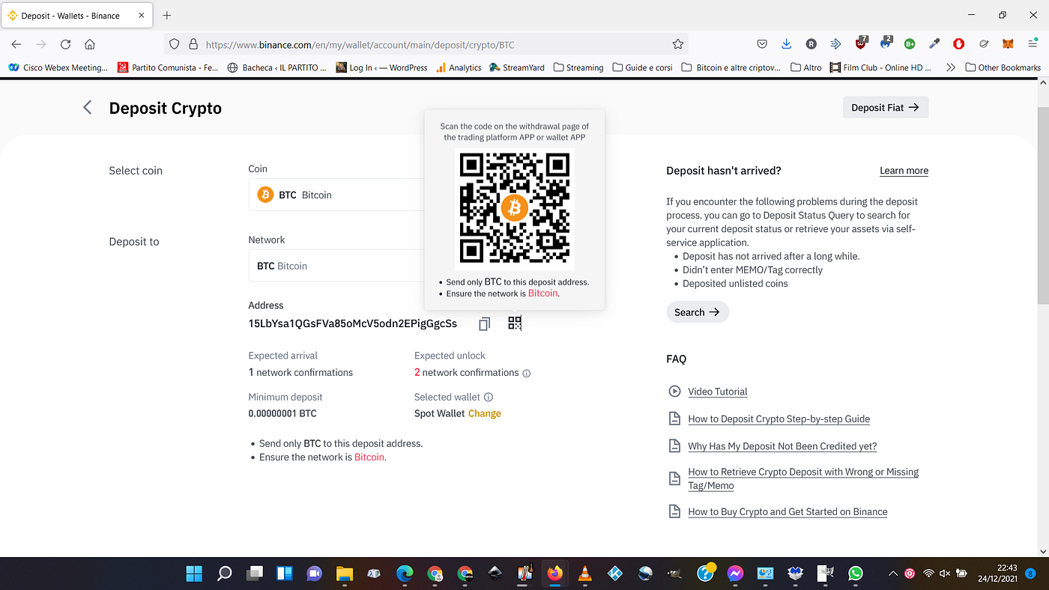Open WhatsApp from taskbar

pos(855,574)
